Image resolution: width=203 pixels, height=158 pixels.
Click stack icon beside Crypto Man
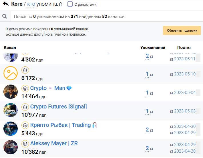[x=25, y=89]
